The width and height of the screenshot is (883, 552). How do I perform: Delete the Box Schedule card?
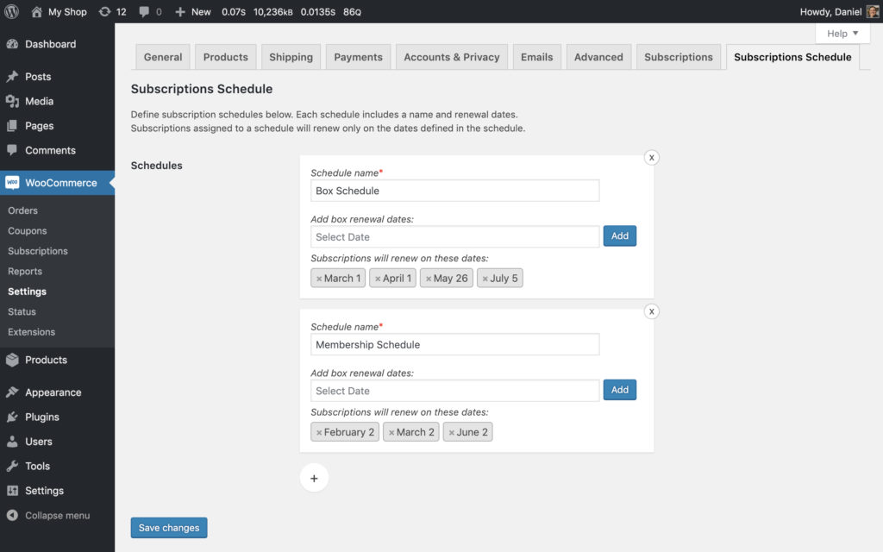click(652, 158)
